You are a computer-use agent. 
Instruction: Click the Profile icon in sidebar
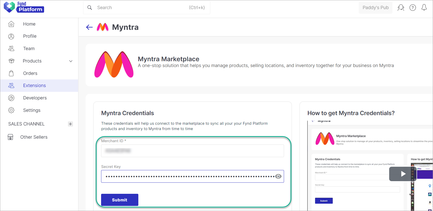[11, 36]
